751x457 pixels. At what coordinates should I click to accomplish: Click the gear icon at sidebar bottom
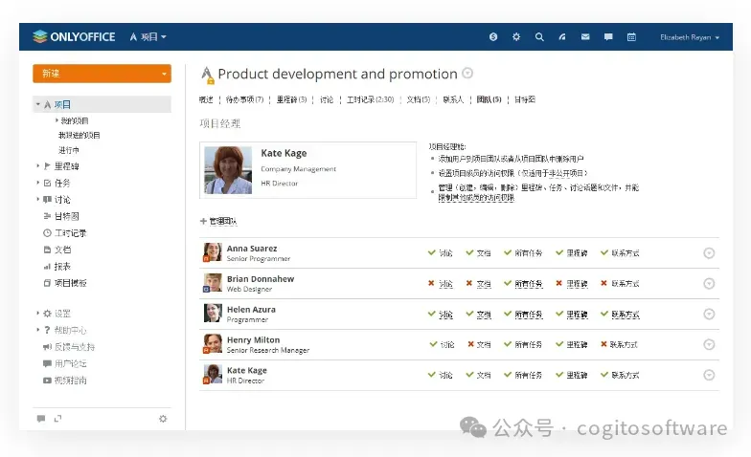tap(163, 418)
